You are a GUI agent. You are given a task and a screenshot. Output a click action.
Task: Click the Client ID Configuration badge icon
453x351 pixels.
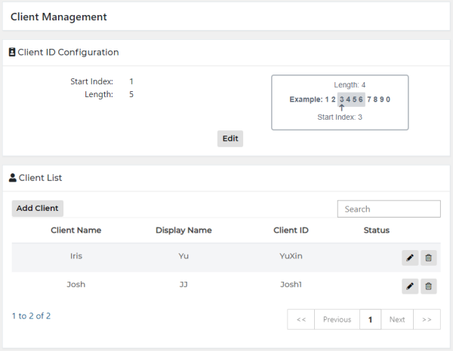[12, 53]
